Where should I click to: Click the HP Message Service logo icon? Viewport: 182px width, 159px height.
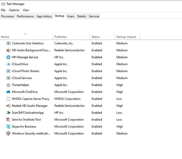[x=8, y=57]
